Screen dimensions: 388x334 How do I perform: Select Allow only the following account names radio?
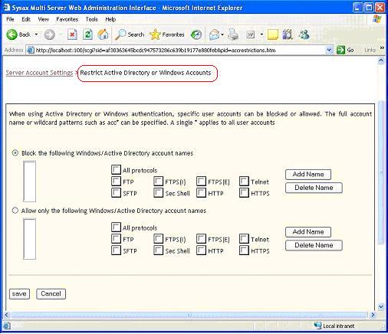click(x=15, y=211)
